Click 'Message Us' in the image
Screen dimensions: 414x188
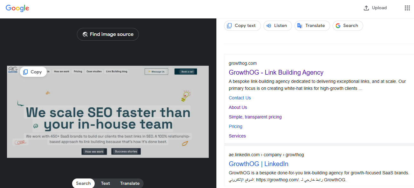tap(156, 71)
